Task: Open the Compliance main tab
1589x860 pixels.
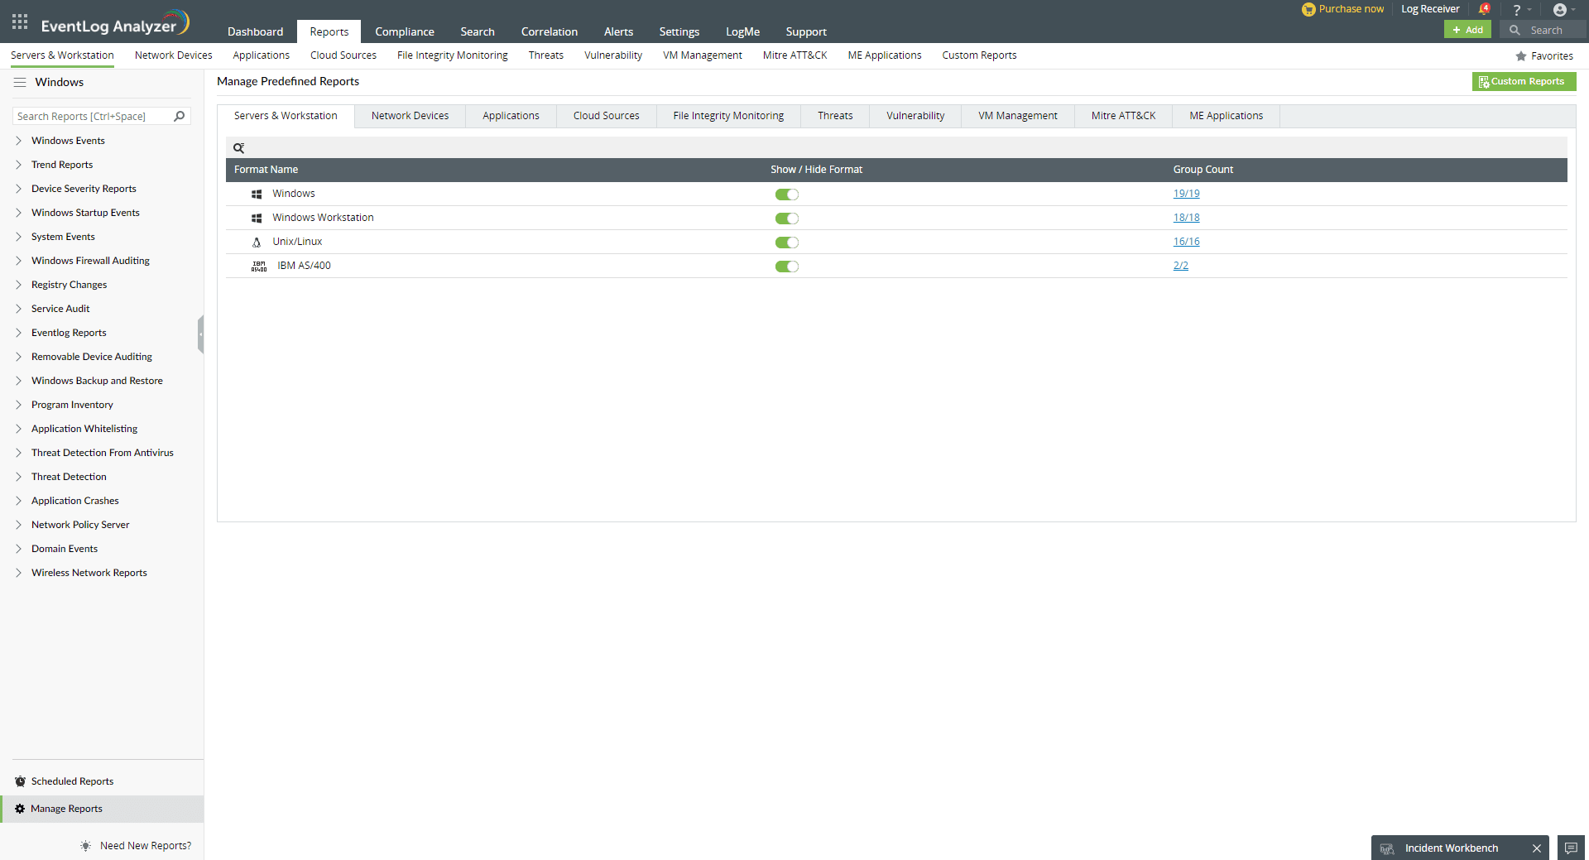Action: (x=404, y=31)
